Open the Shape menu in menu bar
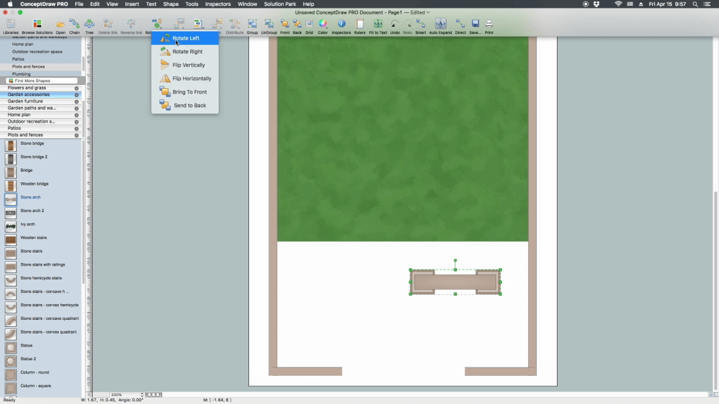This screenshot has width=719, height=404. pos(171,4)
